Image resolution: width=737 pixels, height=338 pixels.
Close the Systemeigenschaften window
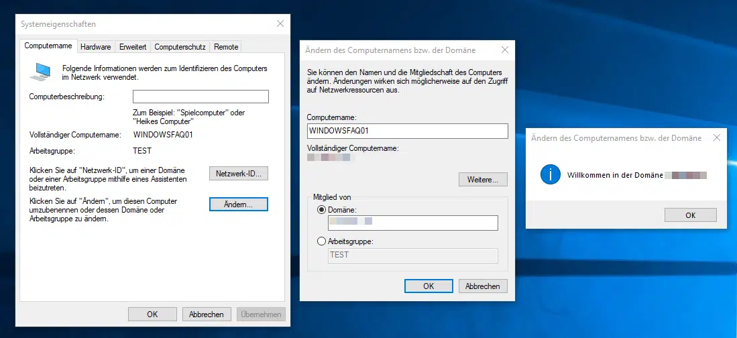click(x=280, y=23)
